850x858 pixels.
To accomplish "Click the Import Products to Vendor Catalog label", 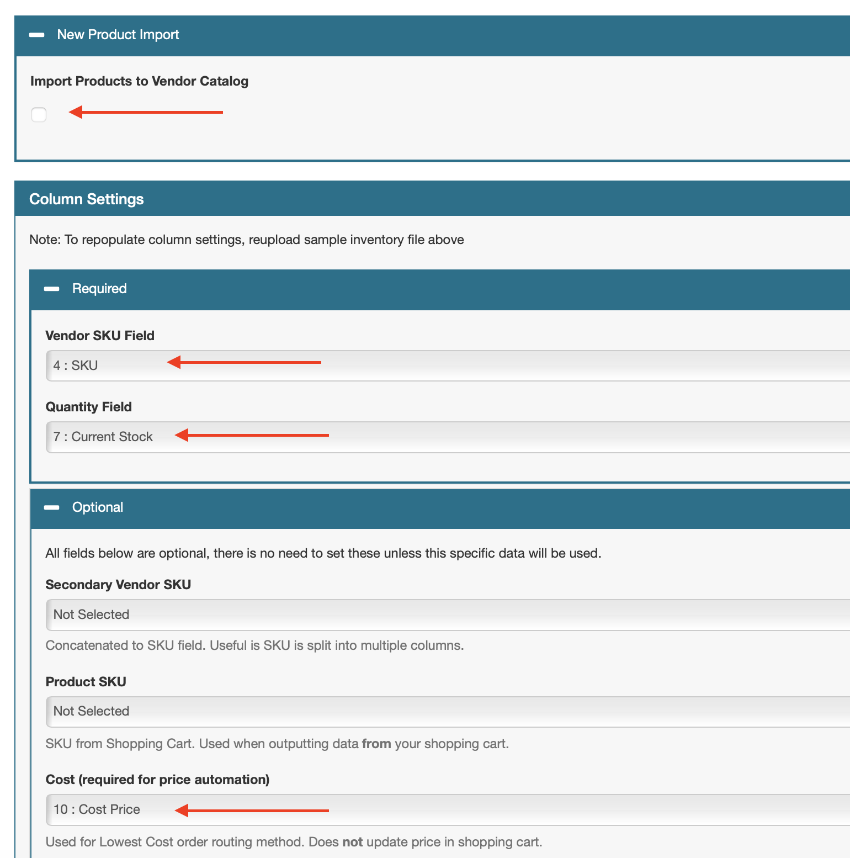I will pyautogui.click(x=139, y=81).
